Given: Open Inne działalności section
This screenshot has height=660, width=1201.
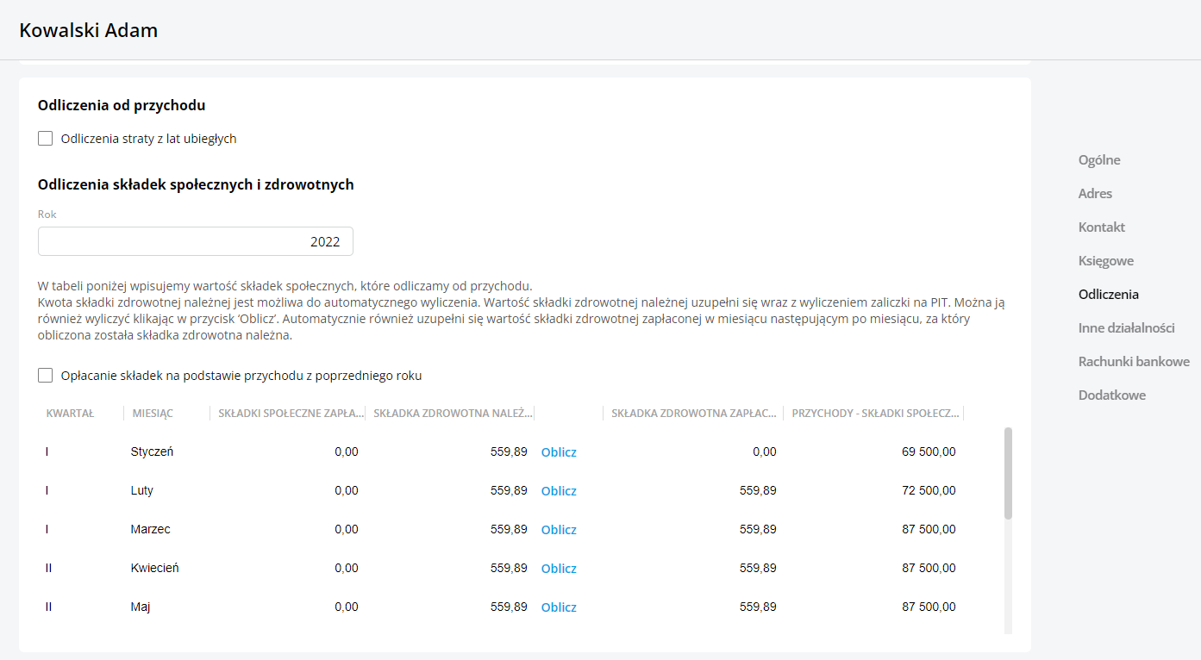Looking at the screenshot, I should (1126, 328).
